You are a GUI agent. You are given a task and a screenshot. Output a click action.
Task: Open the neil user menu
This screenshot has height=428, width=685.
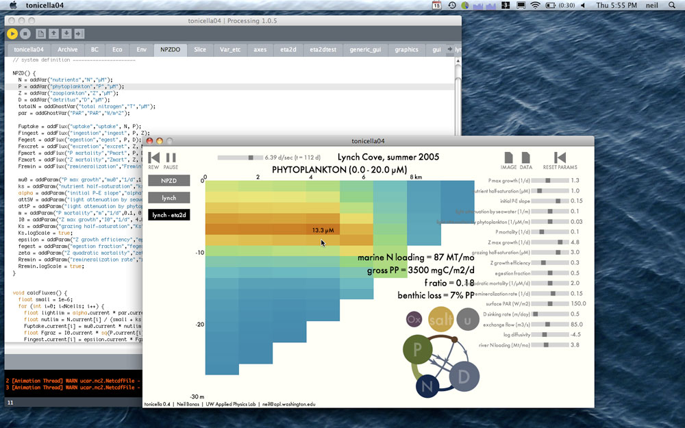[x=652, y=5]
